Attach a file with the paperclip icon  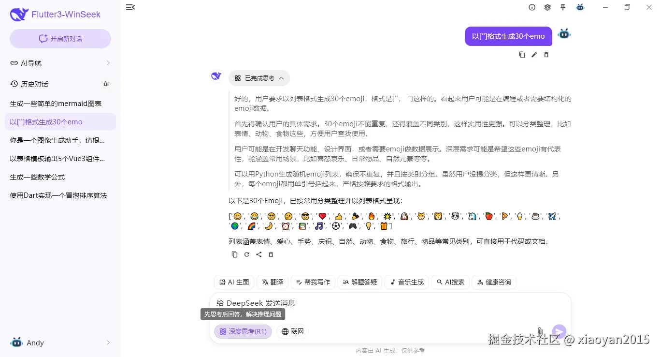pos(540,331)
